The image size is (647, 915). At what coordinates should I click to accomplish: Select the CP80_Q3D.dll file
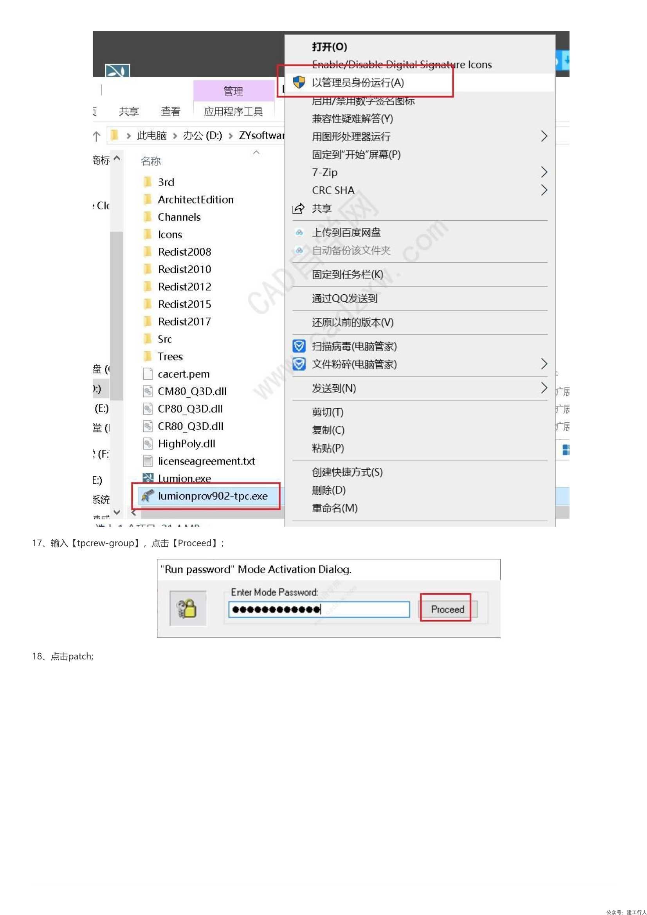190,409
